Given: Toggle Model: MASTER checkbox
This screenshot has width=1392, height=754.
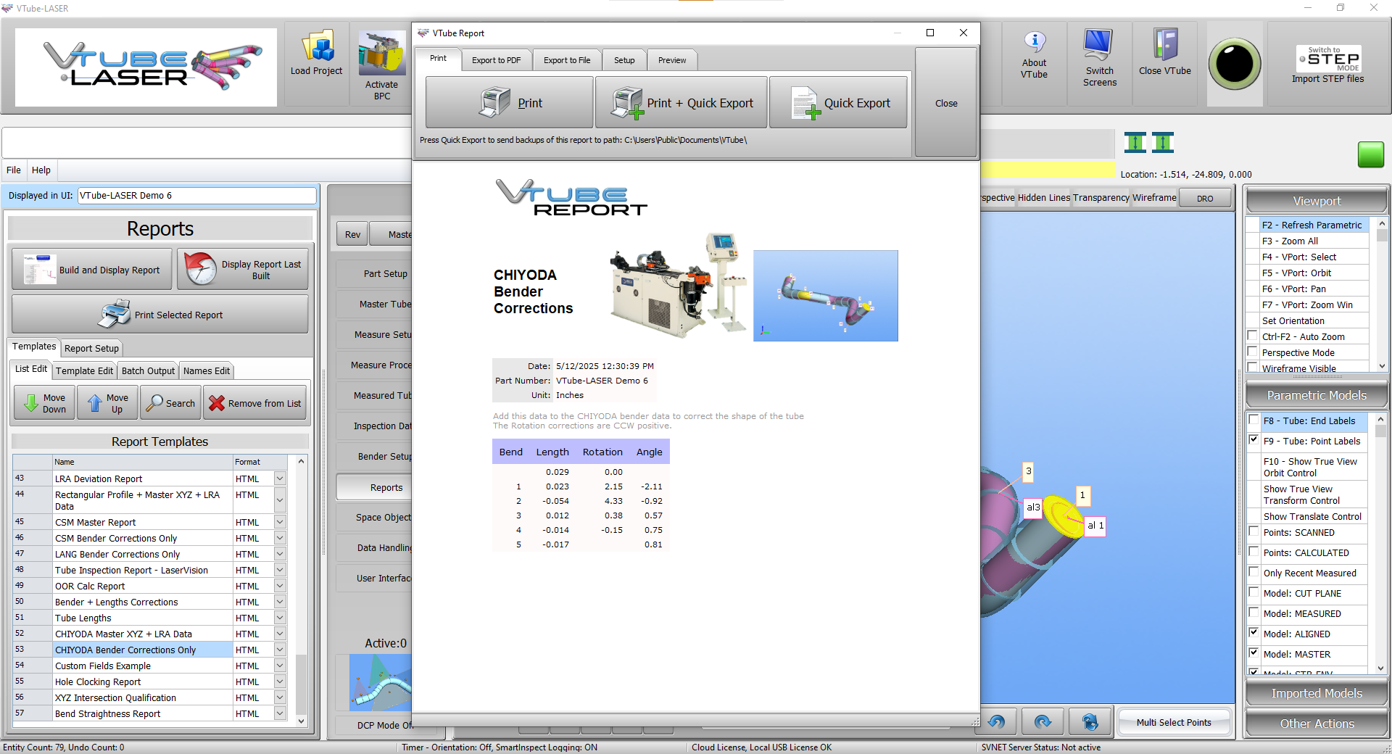Looking at the screenshot, I should tap(1254, 653).
